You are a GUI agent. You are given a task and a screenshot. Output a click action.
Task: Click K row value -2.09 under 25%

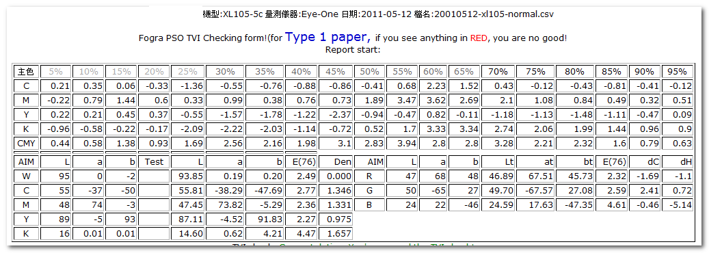187,129
